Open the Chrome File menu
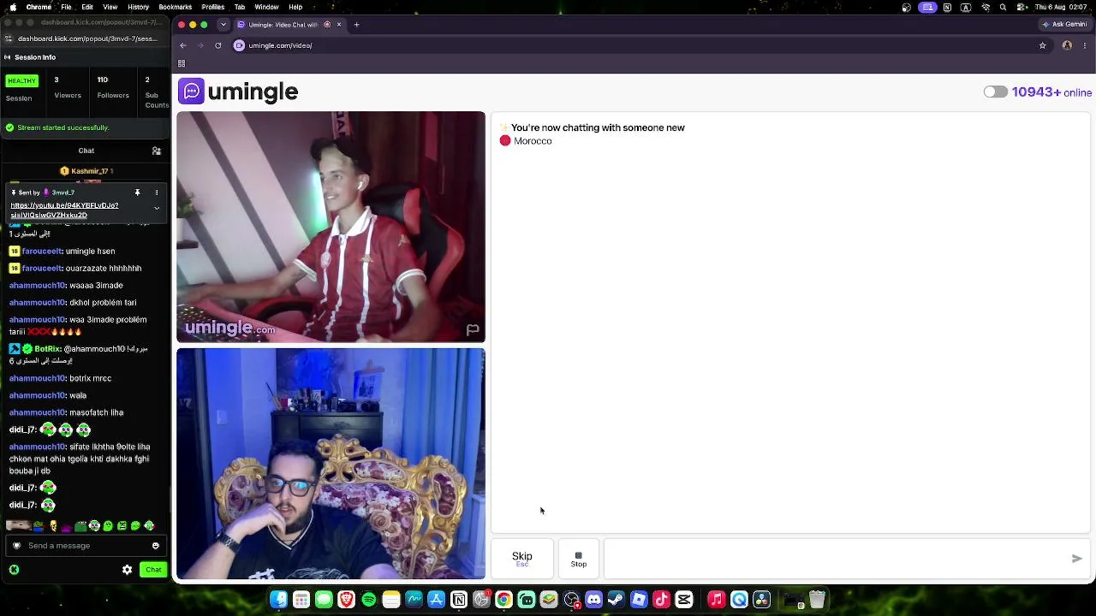Screen dimensions: 1096x616 pos(66,7)
